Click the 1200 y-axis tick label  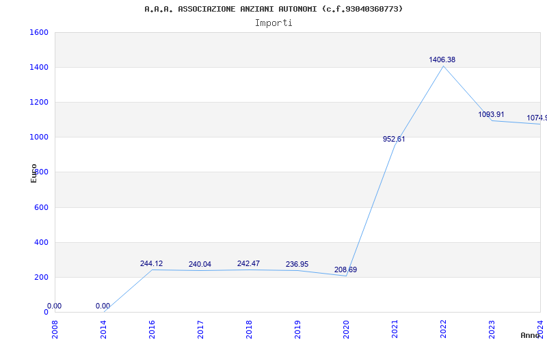point(39,102)
